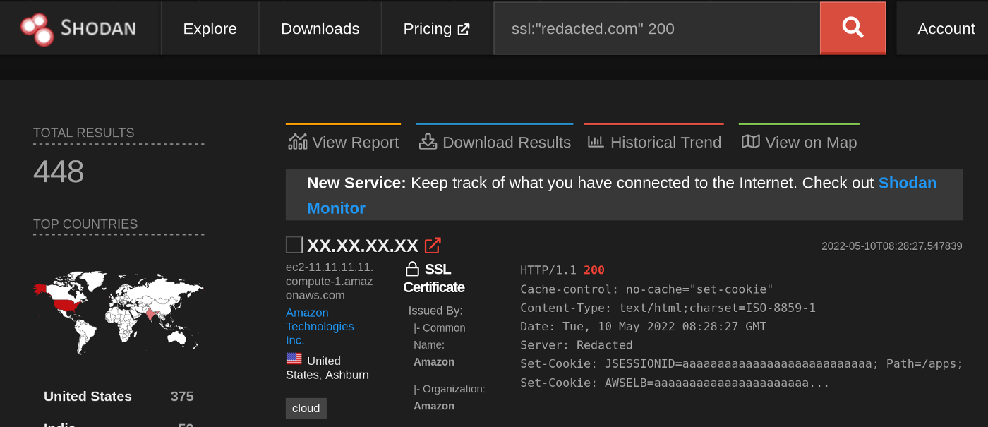The image size is (988, 427).
Task: Click the View on Map icon
Action: coord(750,142)
